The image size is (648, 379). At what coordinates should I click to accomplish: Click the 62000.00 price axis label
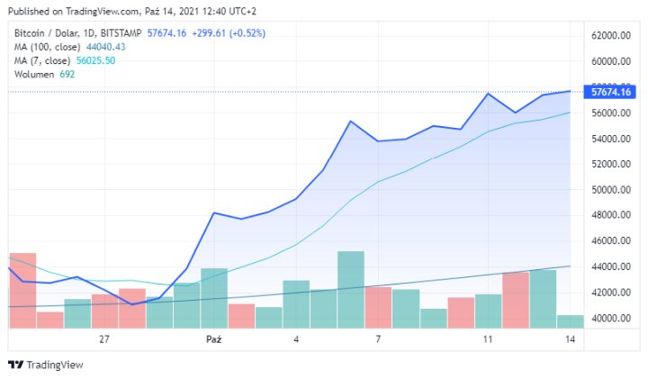point(609,35)
